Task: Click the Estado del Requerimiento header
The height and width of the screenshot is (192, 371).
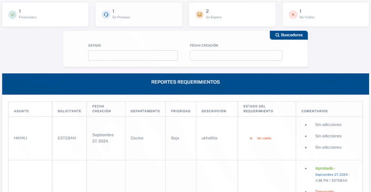Action: (x=258, y=109)
